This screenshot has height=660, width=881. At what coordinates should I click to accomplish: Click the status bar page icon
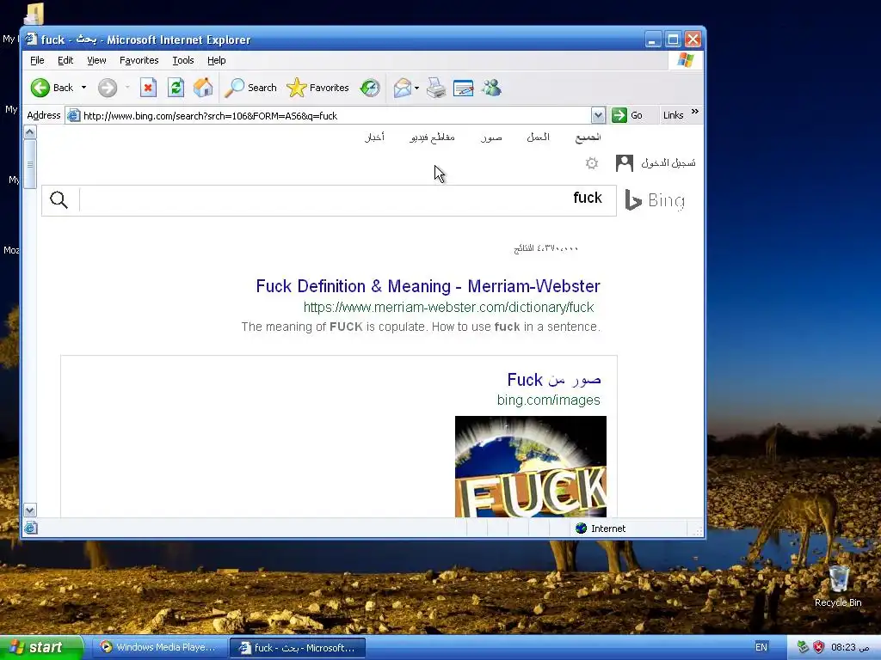click(x=31, y=529)
